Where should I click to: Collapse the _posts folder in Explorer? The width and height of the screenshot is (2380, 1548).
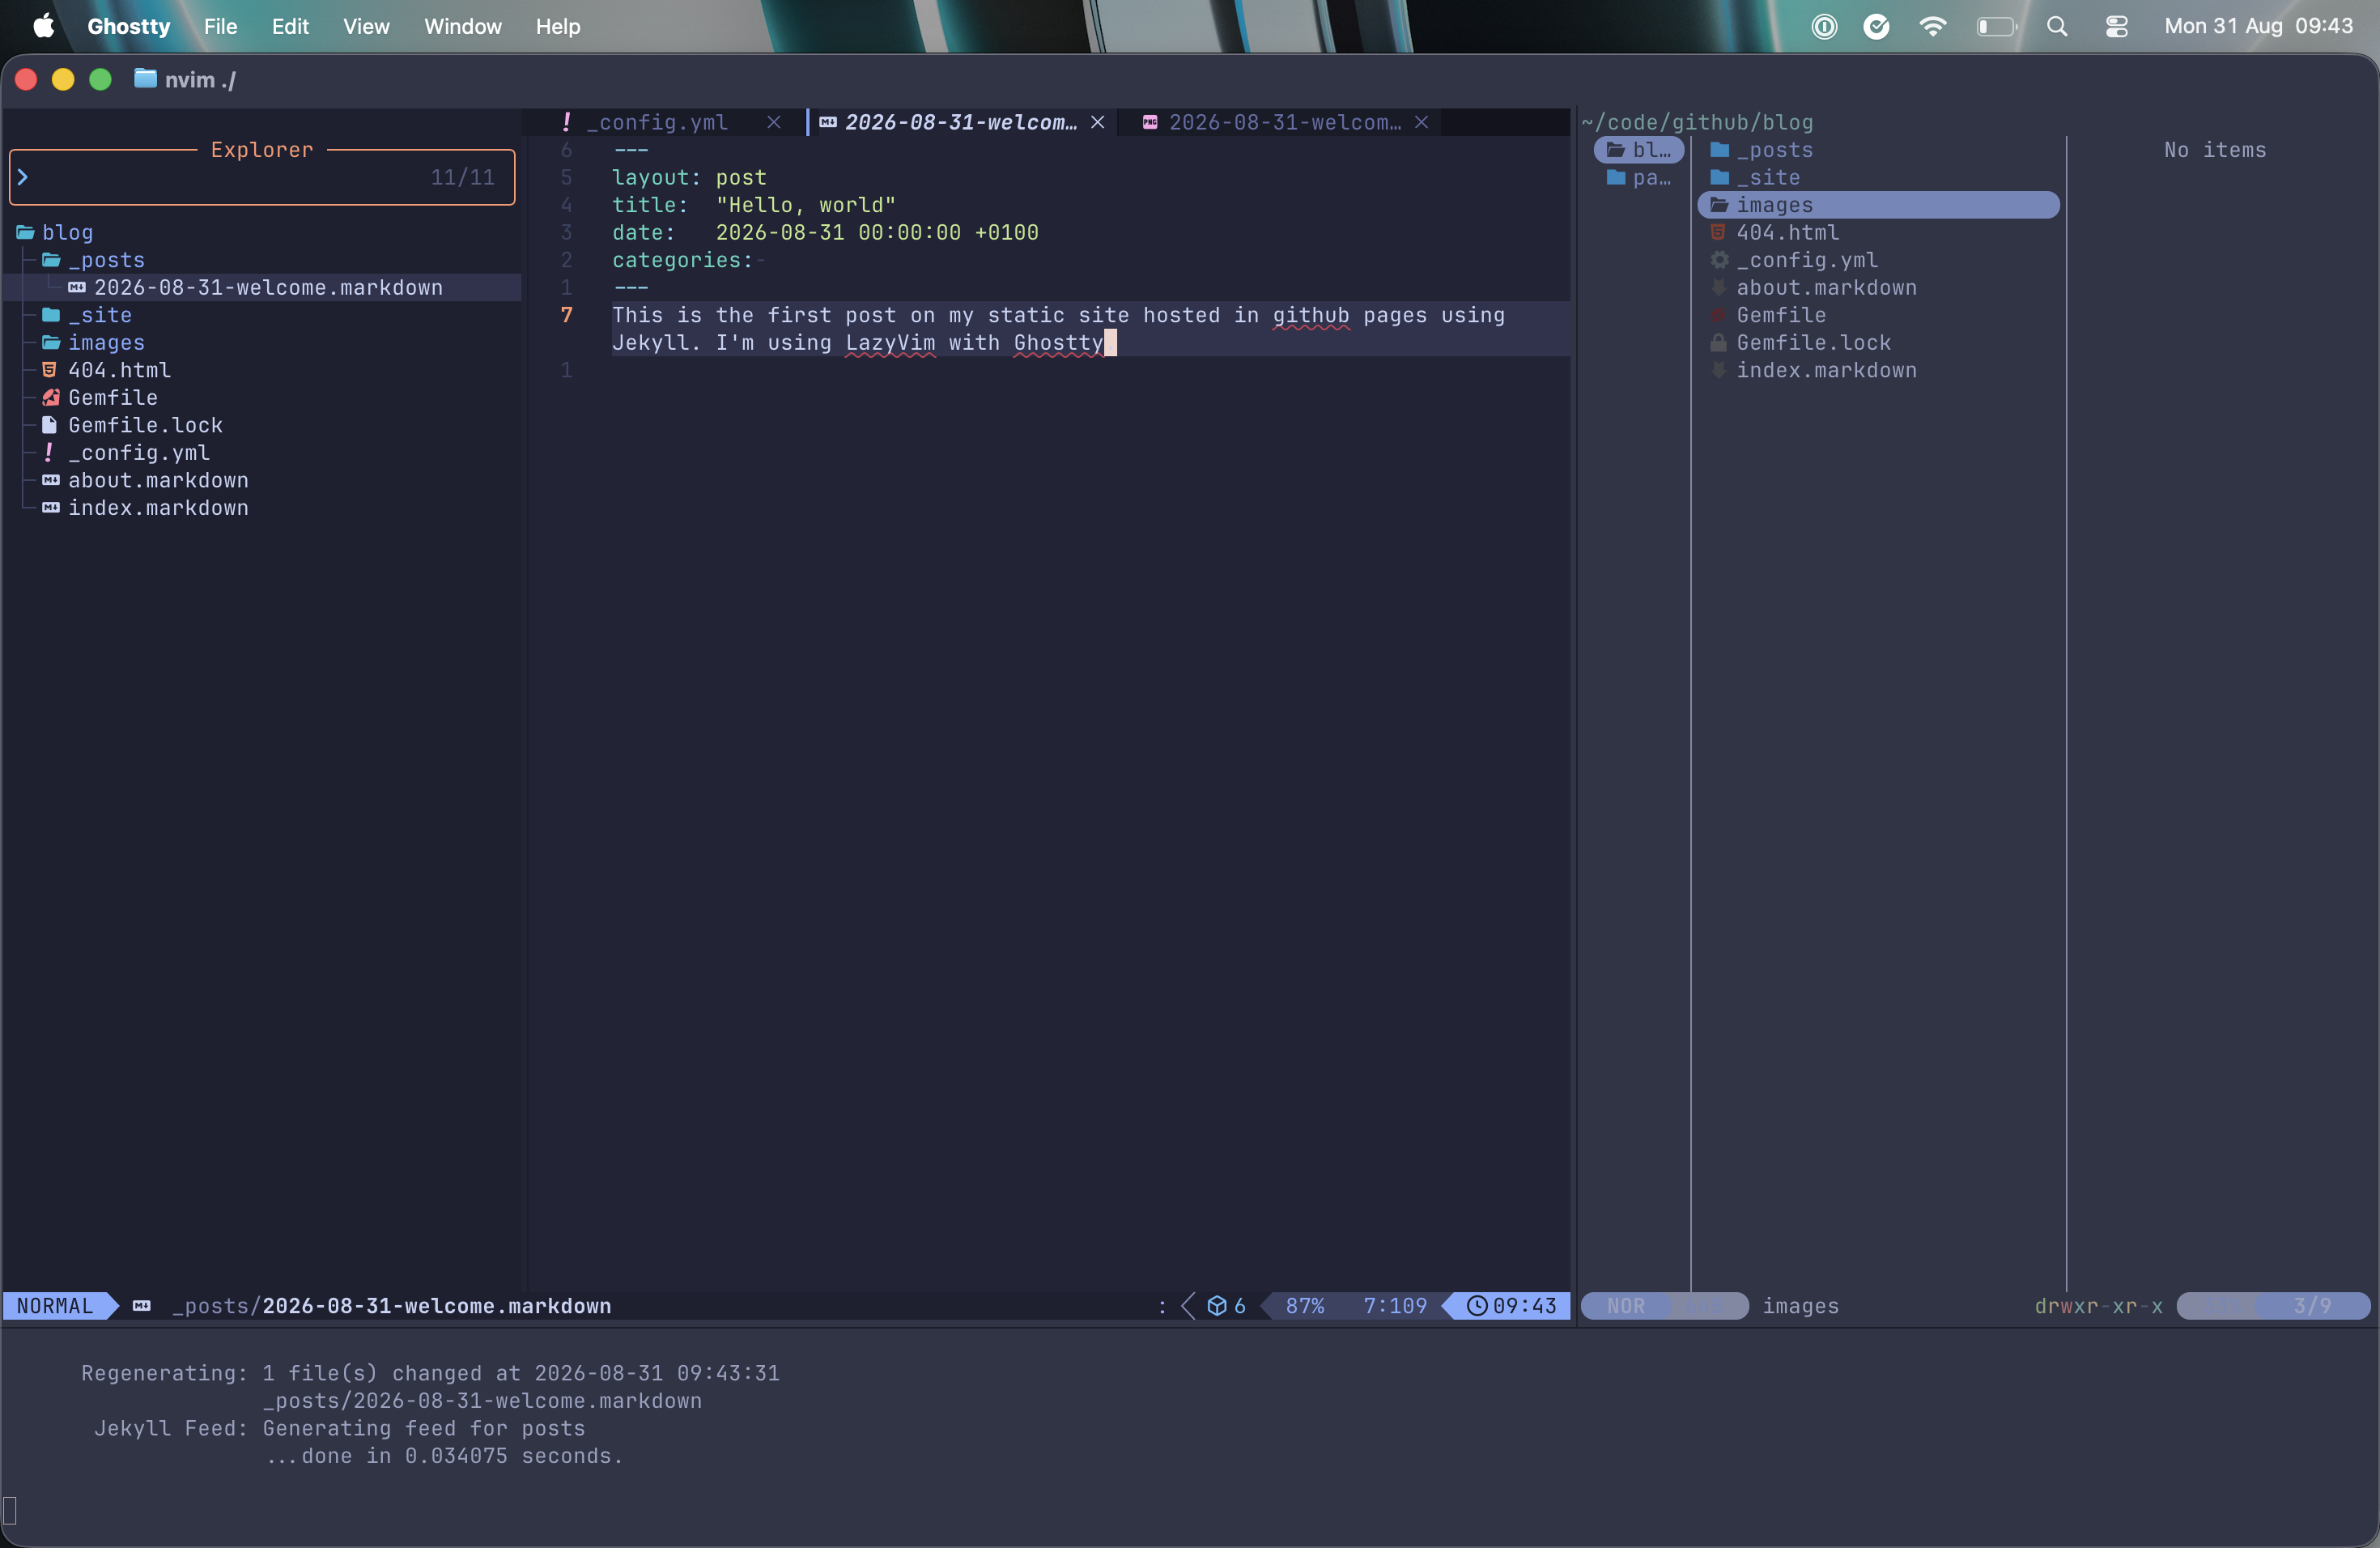point(94,260)
